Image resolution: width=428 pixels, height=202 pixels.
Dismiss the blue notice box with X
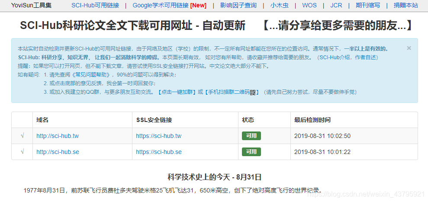[x=409, y=48]
